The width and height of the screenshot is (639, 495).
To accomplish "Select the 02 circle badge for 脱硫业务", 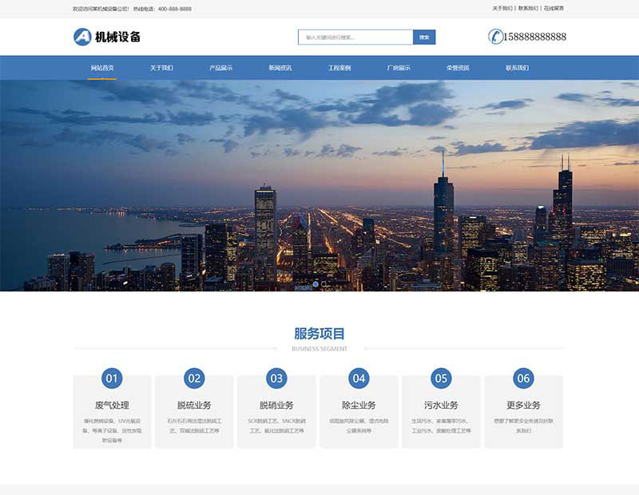I will click(x=194, y=378).
